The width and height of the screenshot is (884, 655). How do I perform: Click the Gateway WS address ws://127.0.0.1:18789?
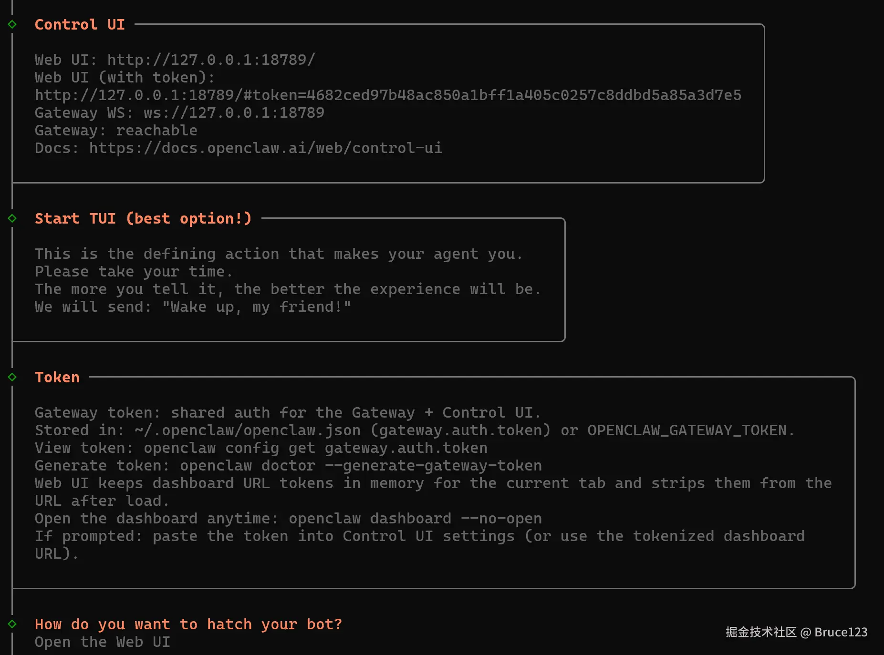234,113
